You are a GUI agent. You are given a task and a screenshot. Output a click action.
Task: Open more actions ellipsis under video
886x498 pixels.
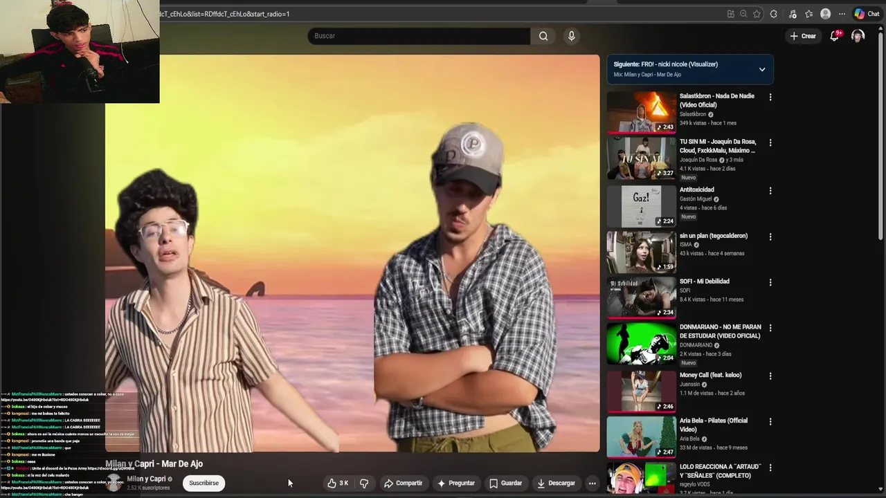pos(592,483)
